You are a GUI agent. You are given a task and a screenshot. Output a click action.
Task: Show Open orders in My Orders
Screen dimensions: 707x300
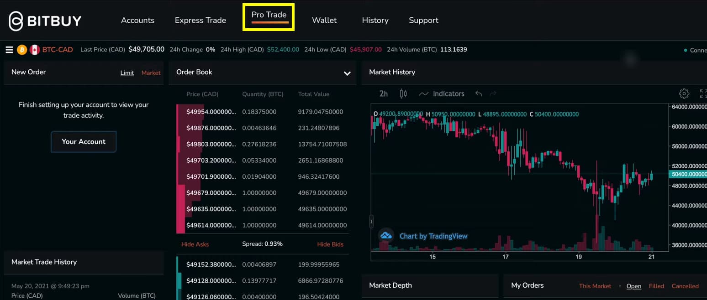click(x=634, y=286)
